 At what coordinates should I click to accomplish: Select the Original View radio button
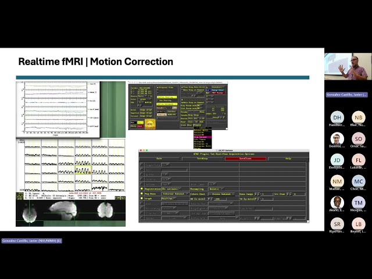click(x=158, y=88)
